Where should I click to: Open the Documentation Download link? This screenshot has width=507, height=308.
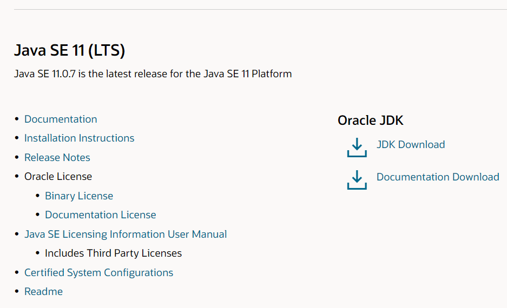coord(438,177)
